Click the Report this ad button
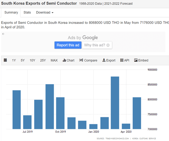The width and height of the screenshot is (169, 141). (68, 45)
